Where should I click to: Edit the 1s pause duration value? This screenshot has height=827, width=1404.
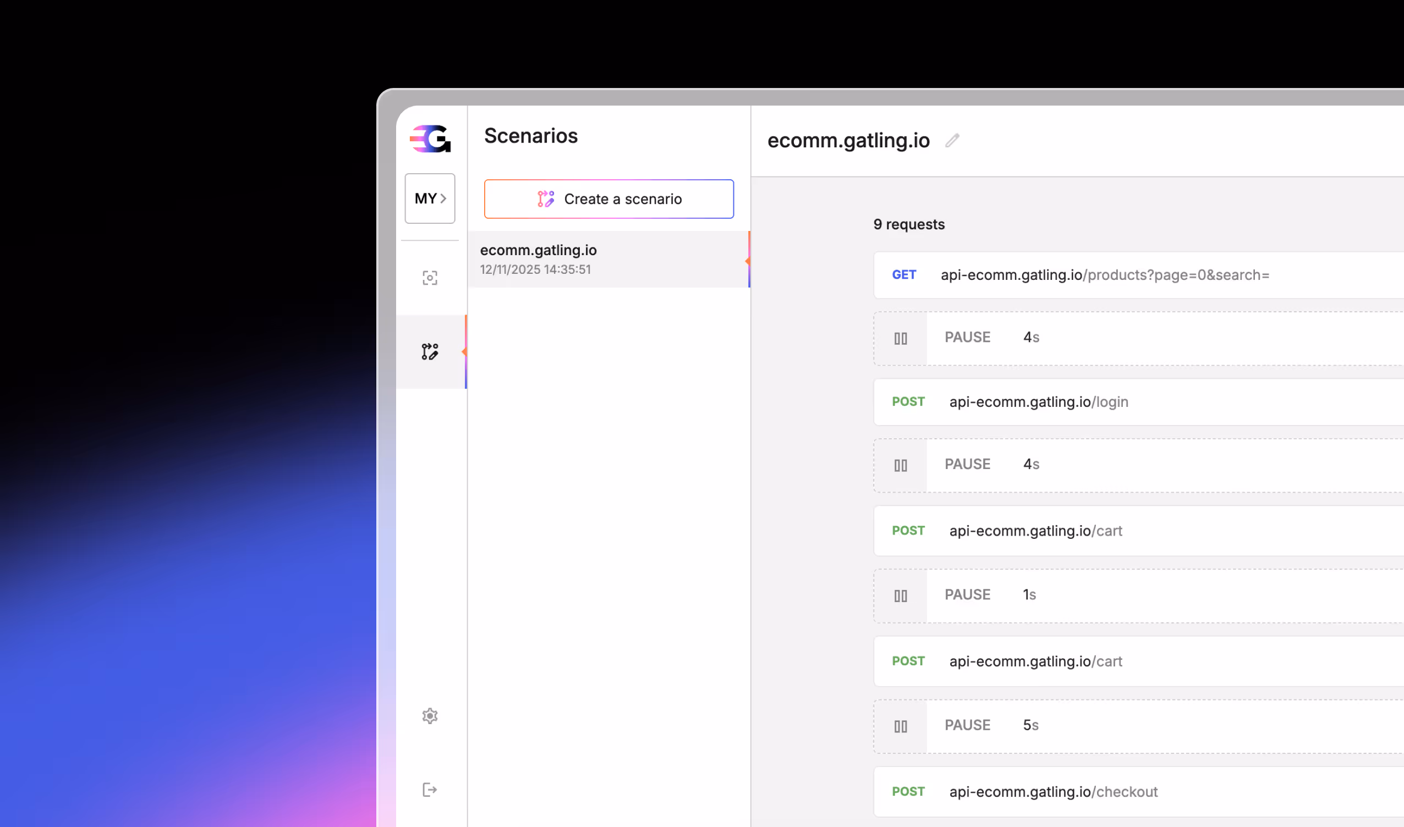coord(1029,594)
